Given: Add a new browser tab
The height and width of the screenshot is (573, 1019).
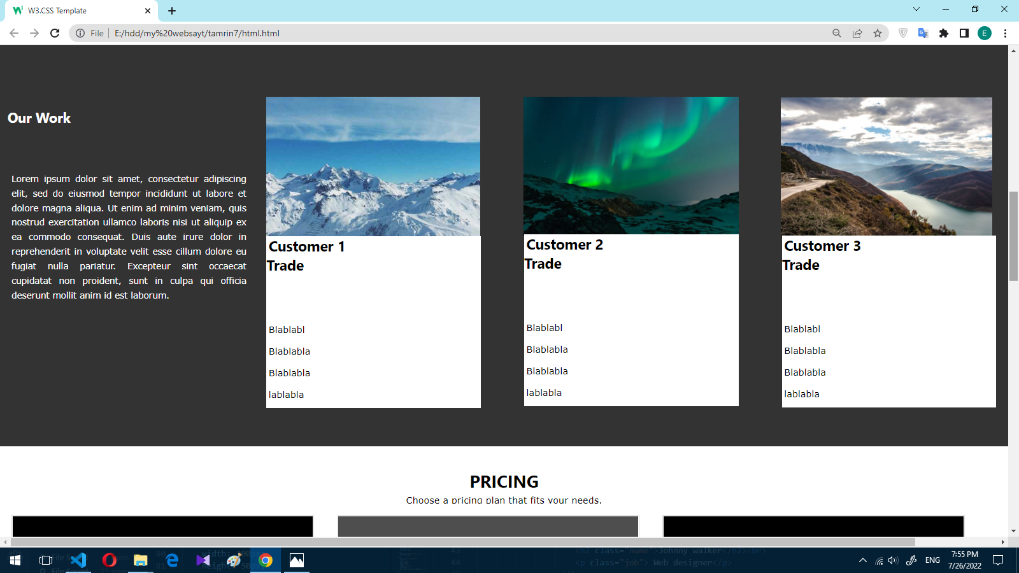Looking at the screenshot, I should 172,11.
